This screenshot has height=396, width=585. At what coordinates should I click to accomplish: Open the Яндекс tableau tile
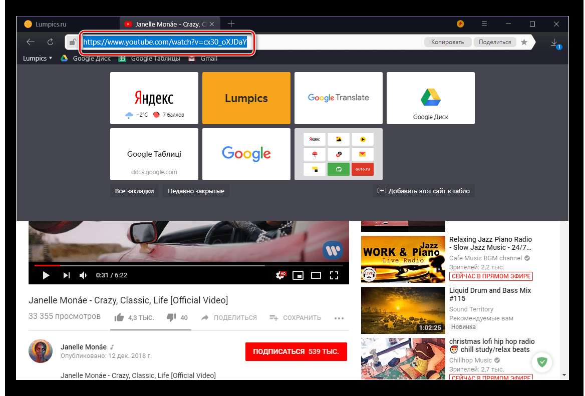[x=154, y=98]
